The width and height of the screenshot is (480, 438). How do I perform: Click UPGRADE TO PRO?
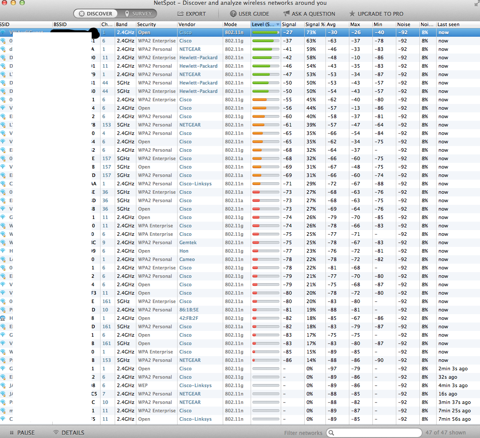point(376,14)
